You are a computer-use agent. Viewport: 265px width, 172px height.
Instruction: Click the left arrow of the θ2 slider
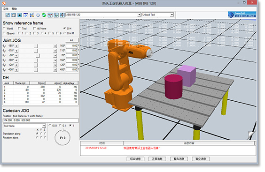(x=16, y=51)
